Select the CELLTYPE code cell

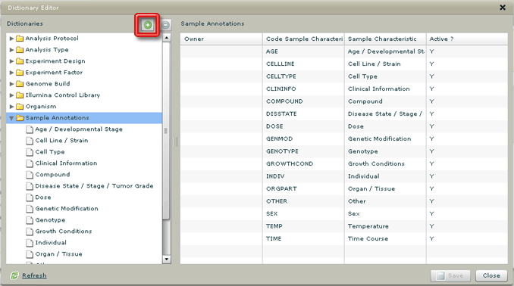pos(303,76)
